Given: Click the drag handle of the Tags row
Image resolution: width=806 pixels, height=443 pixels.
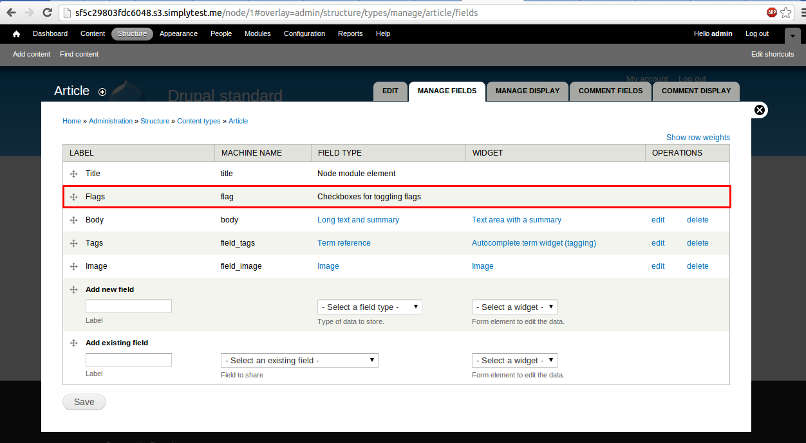Looking at the screenshot, I should (73, 243).
